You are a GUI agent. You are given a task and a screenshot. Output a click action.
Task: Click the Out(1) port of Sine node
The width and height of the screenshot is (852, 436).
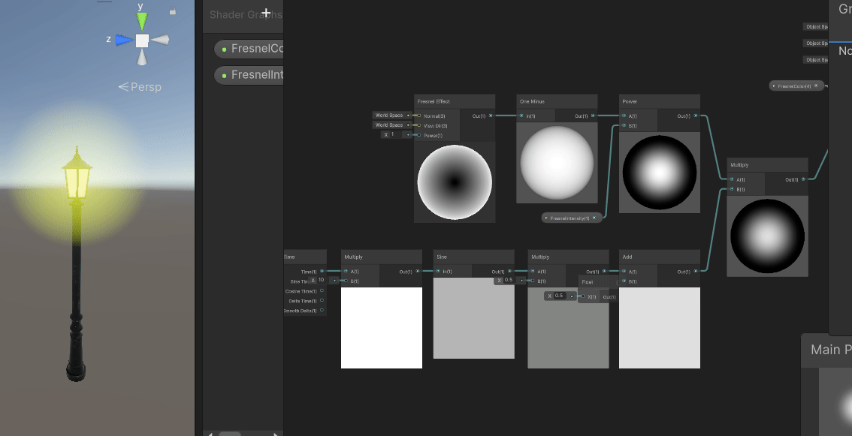coord(509,271)
